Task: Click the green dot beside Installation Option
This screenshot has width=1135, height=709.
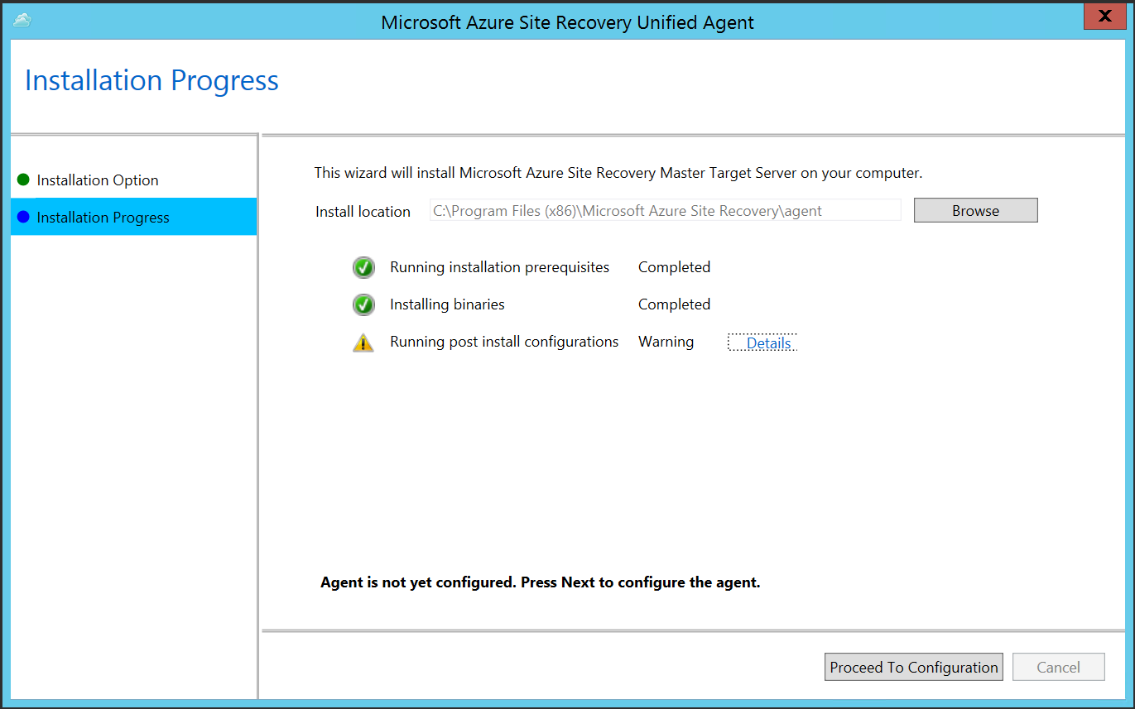Action: (23, 180)
